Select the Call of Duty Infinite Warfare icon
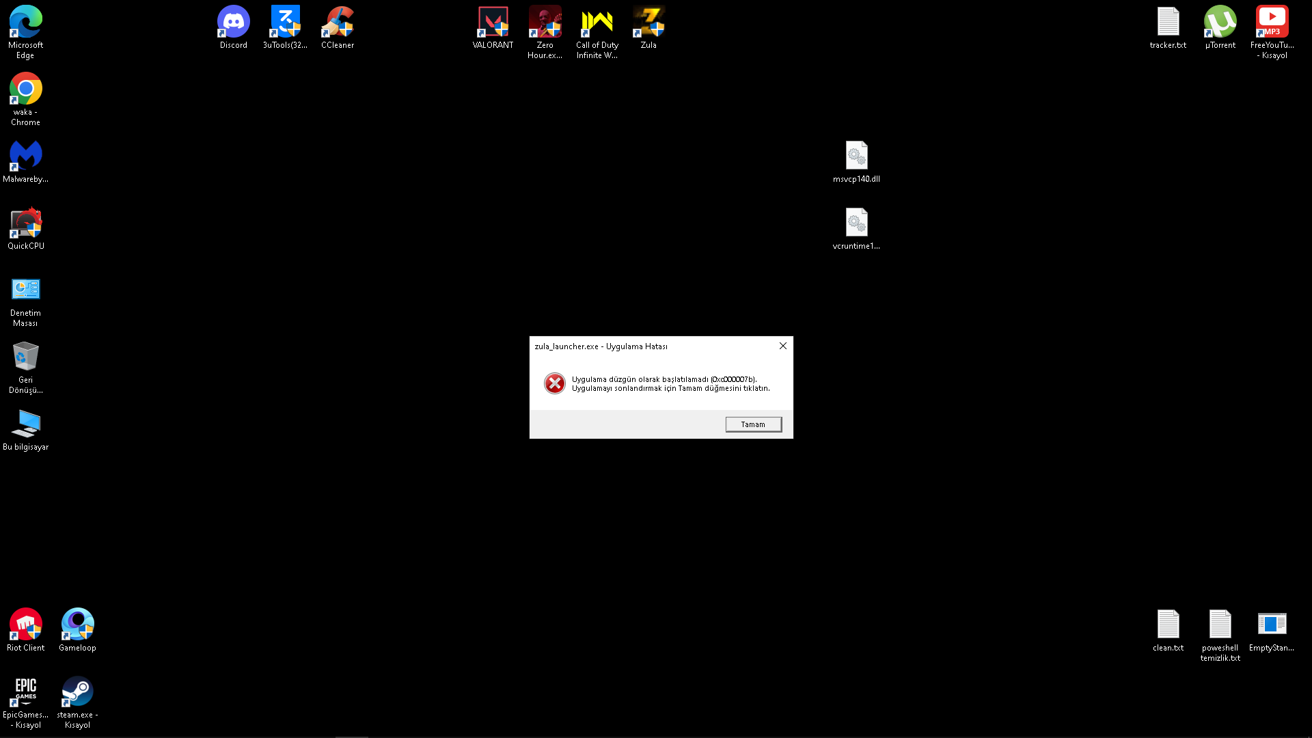The image size is (1312, 738). click(597, 23)
